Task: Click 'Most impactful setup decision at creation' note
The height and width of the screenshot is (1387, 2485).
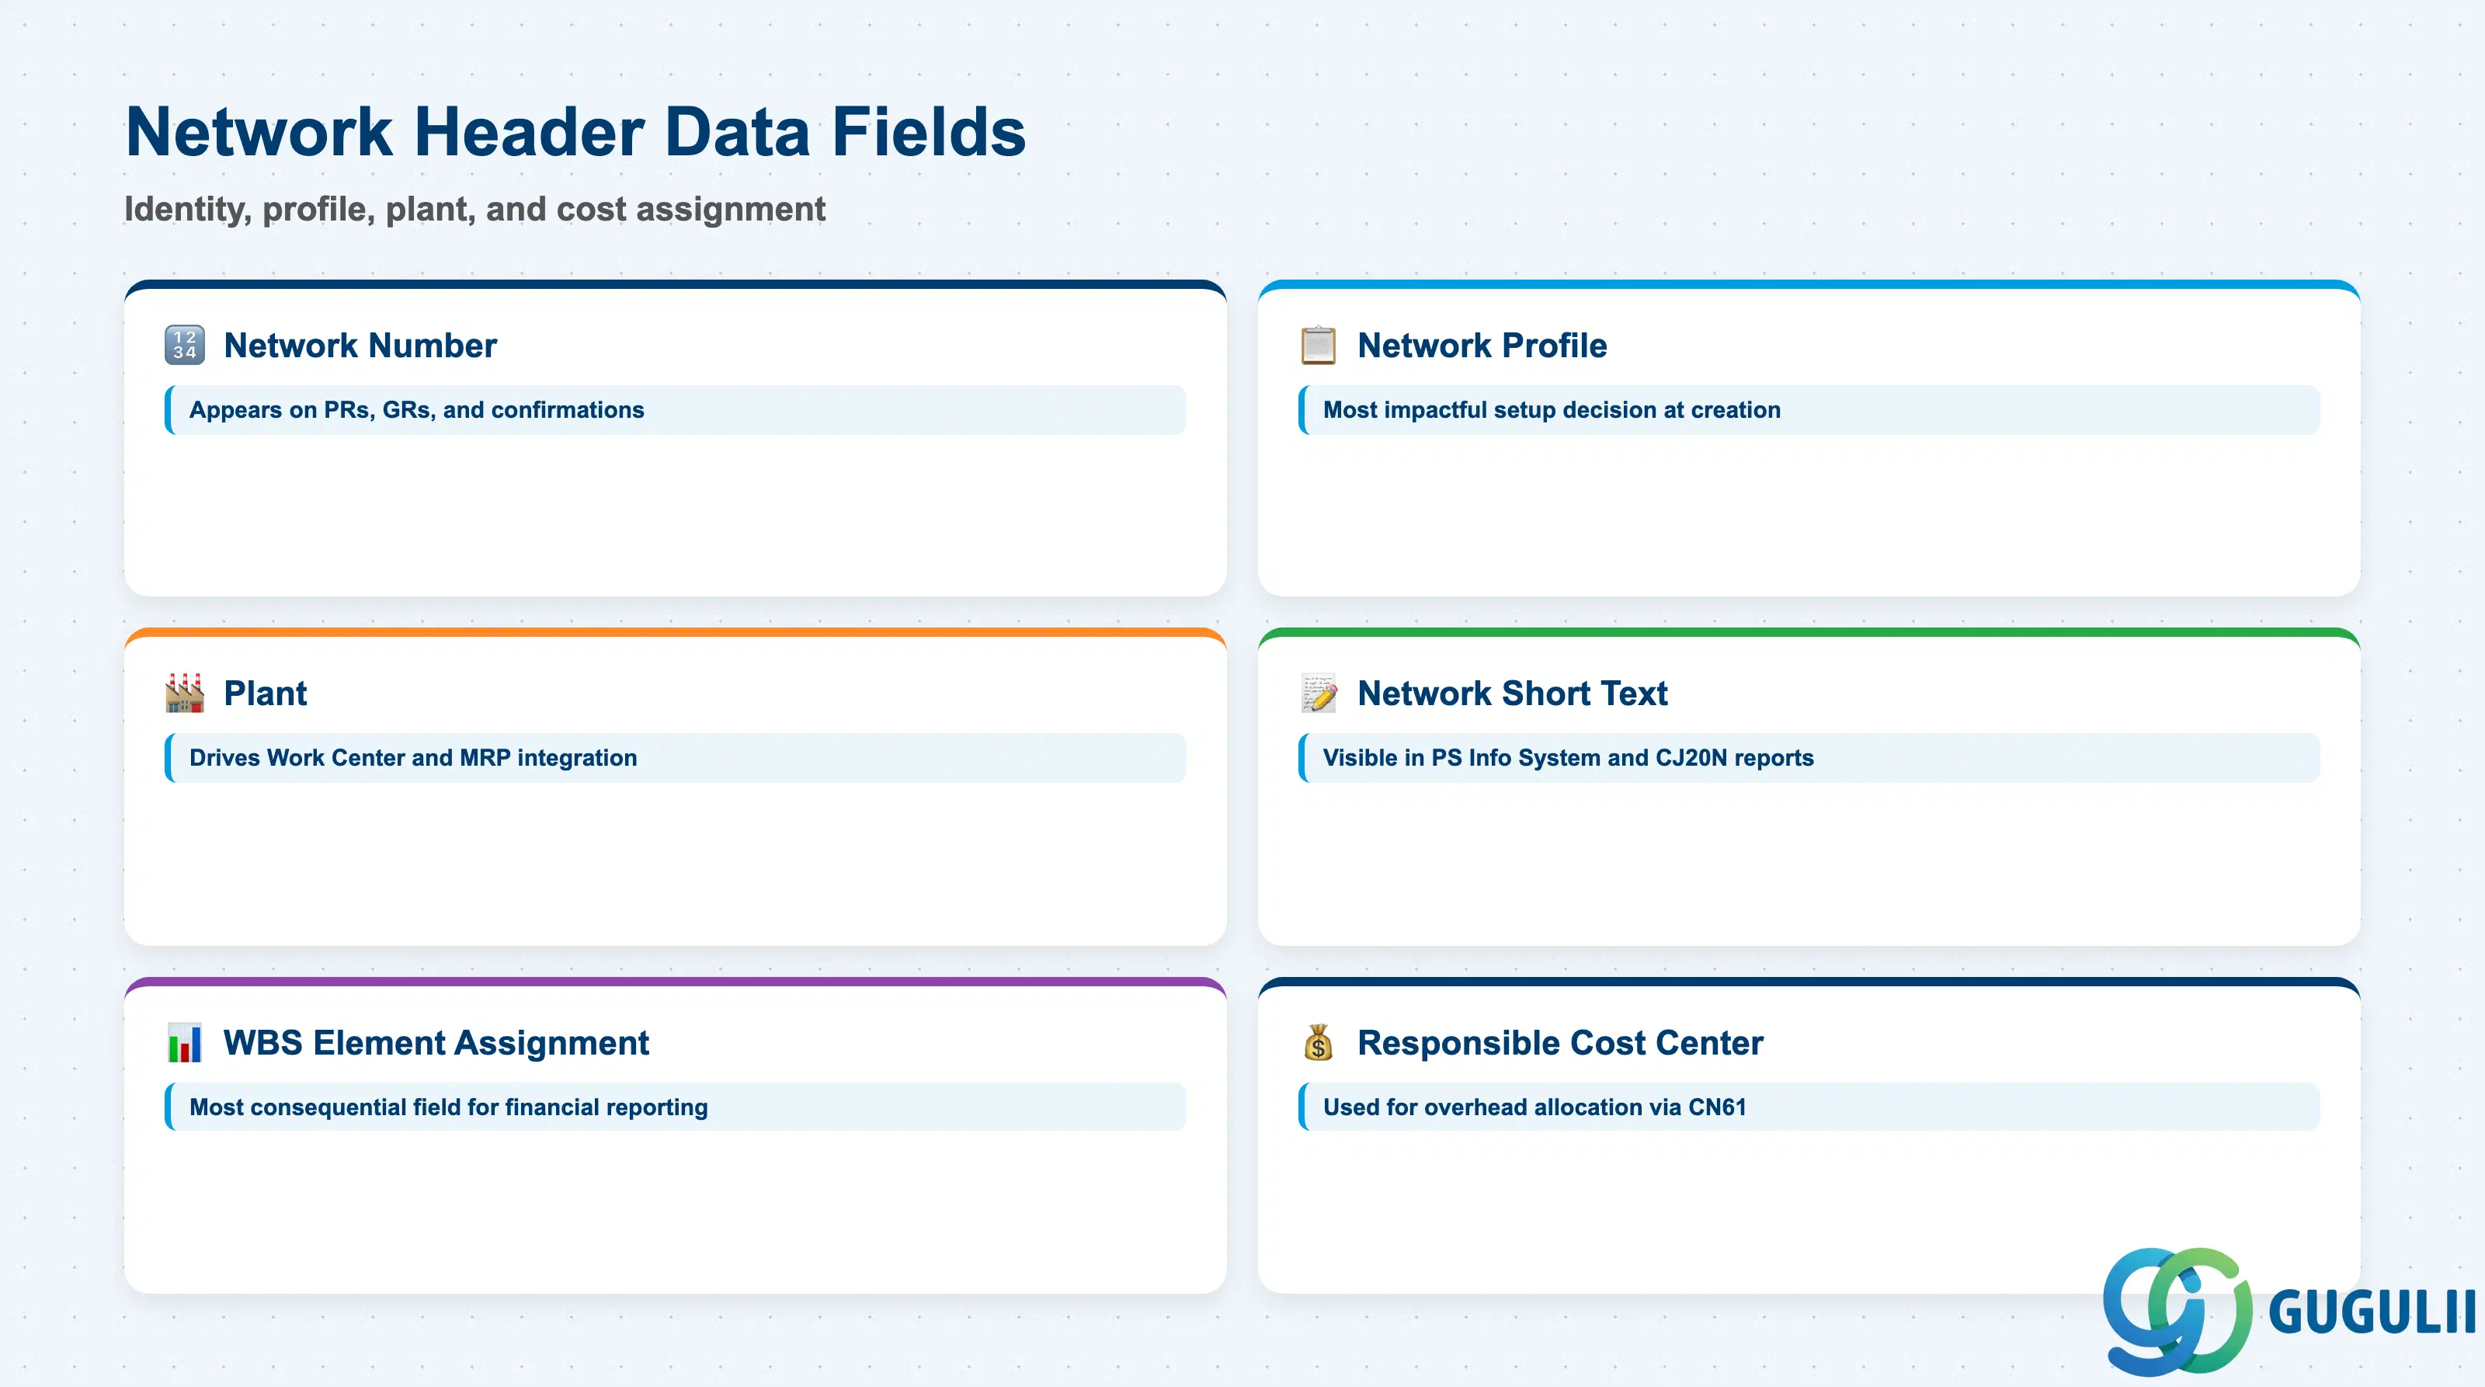Action: coord(1809,410)
